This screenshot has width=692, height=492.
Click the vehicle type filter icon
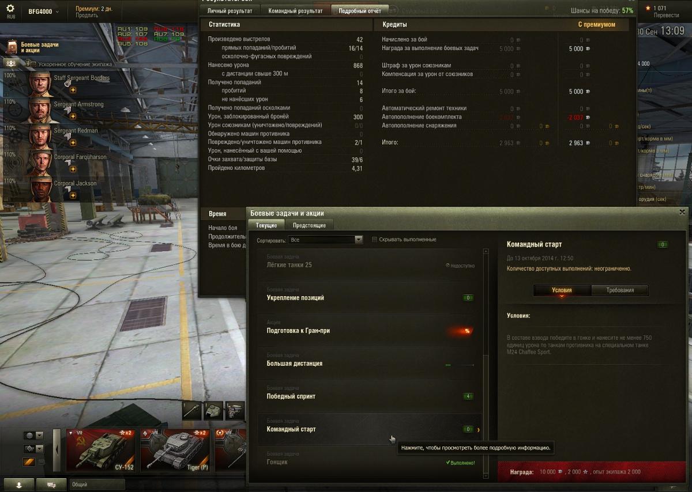(29, 449)
